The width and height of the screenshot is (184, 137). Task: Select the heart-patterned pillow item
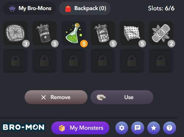coord(132,33)
